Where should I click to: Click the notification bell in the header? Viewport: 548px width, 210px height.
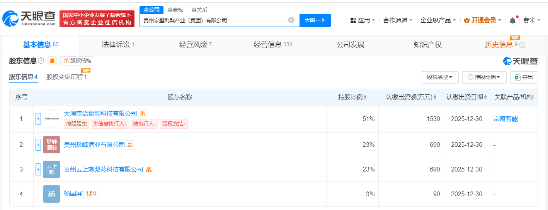tap(512, 20)
